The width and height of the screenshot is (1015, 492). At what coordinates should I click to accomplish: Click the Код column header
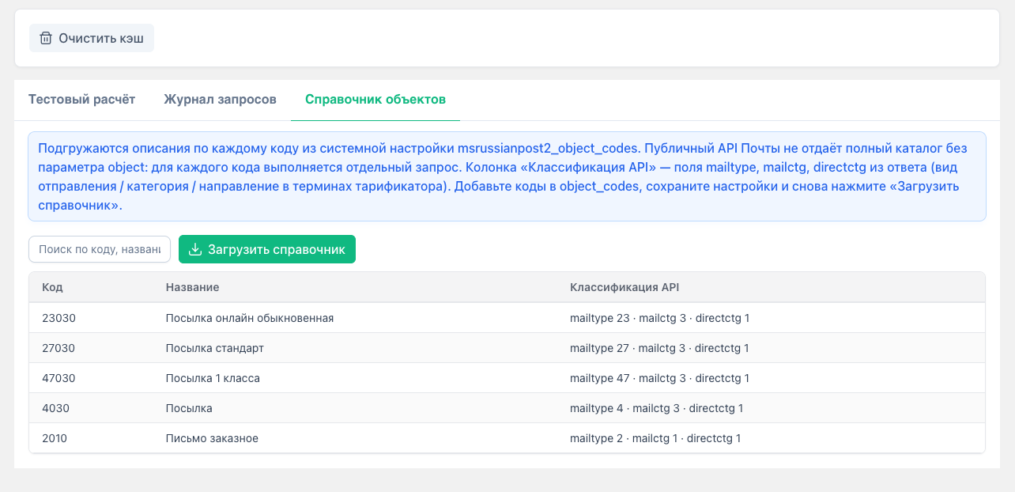pos(52,287)
